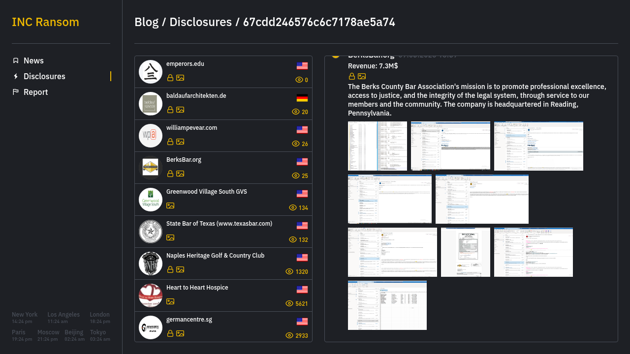630x354 pixels.
Task: Click the Revenue: 7.3M$ text
Action: [373, 66]
